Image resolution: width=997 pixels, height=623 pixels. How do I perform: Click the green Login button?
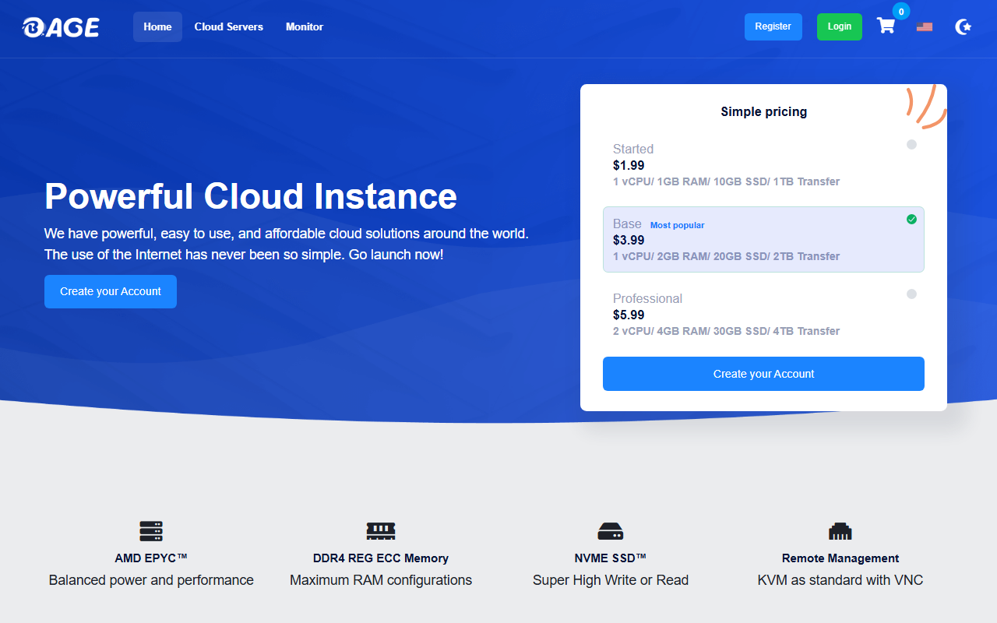click(839, 26)
